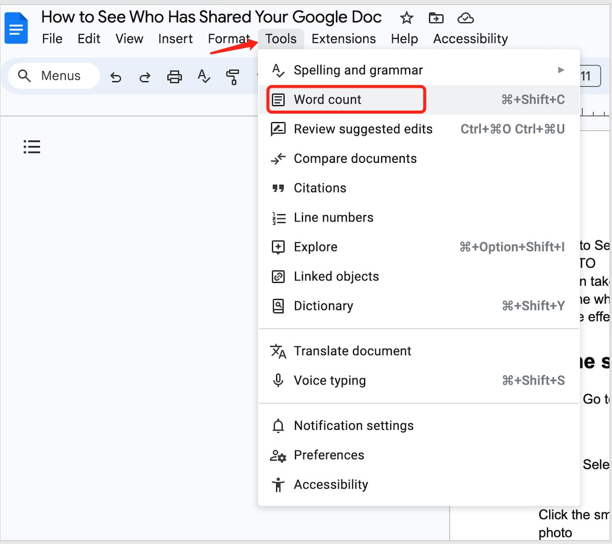
Task: Open Notification settings
Action: [x=419, y=425]
